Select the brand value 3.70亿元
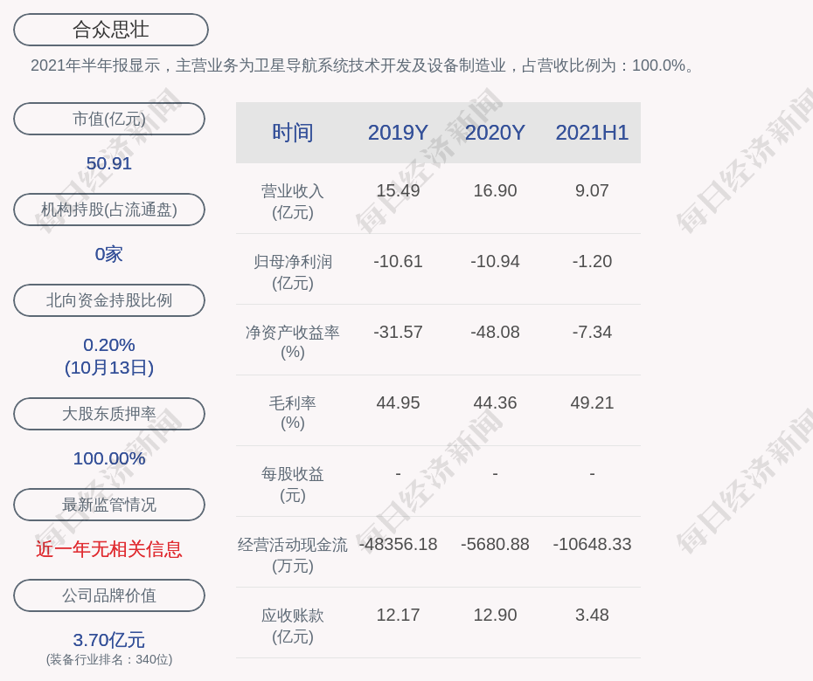 coord(109,640)
